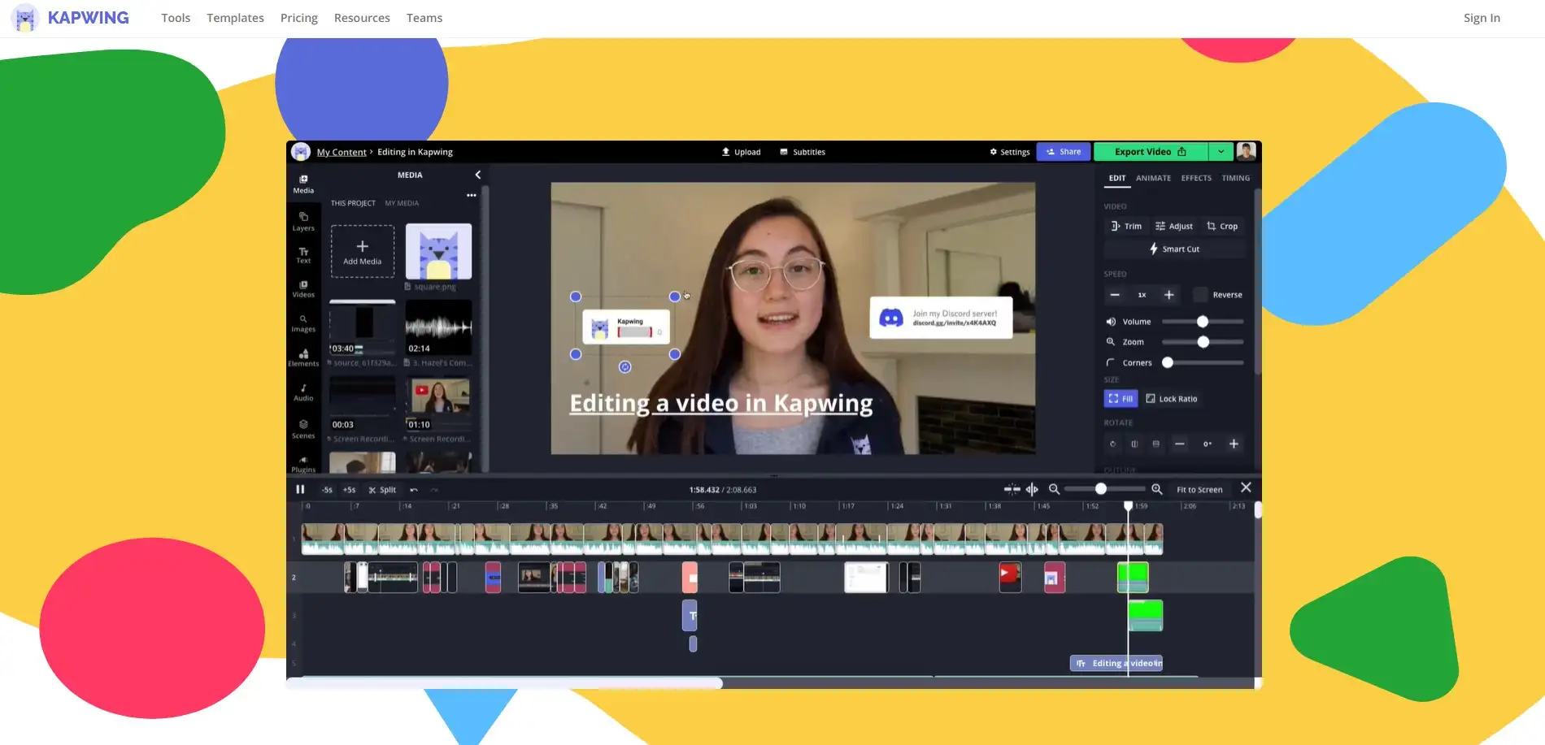Select the Crop tool

click(x=1222, y=226)
